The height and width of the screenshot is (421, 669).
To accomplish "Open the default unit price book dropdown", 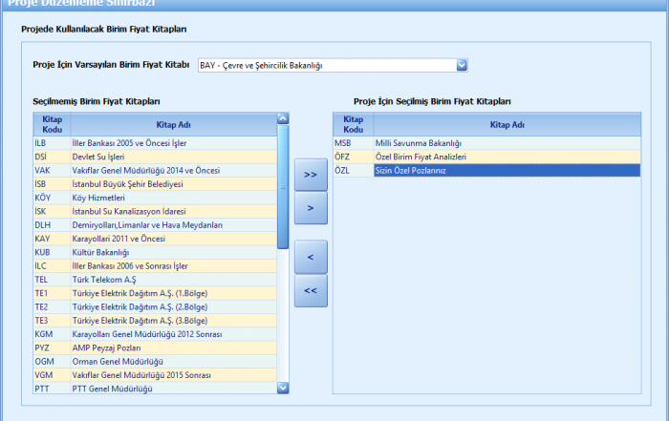I will 462,66.
